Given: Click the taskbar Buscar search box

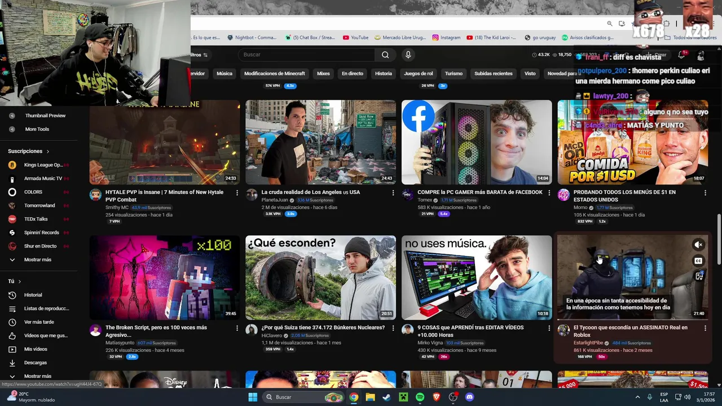Looking at the screenshot, I should point(304,397).
